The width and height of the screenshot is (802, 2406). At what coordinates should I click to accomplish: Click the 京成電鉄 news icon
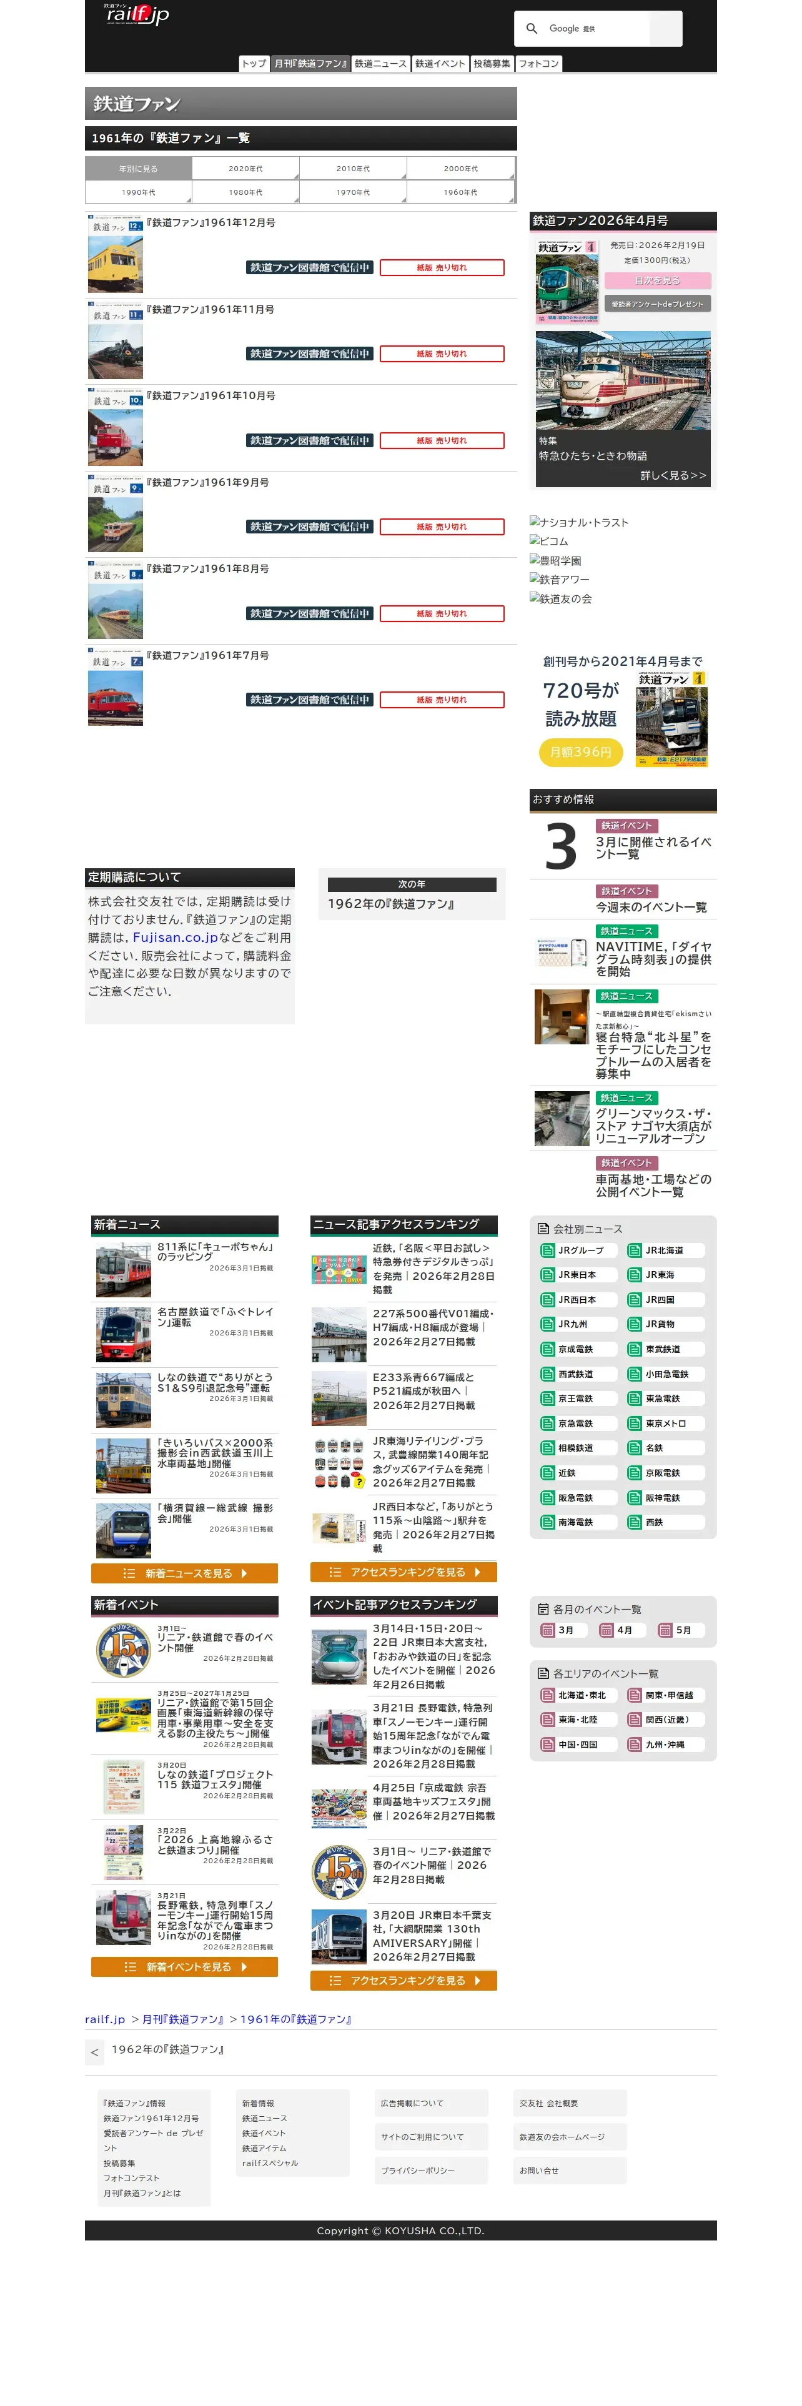click(548, 1350)
